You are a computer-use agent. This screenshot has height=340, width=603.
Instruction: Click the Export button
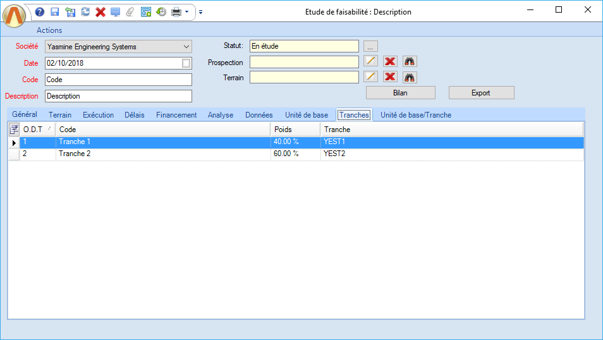pyautogui.click(x=481, y=93)
